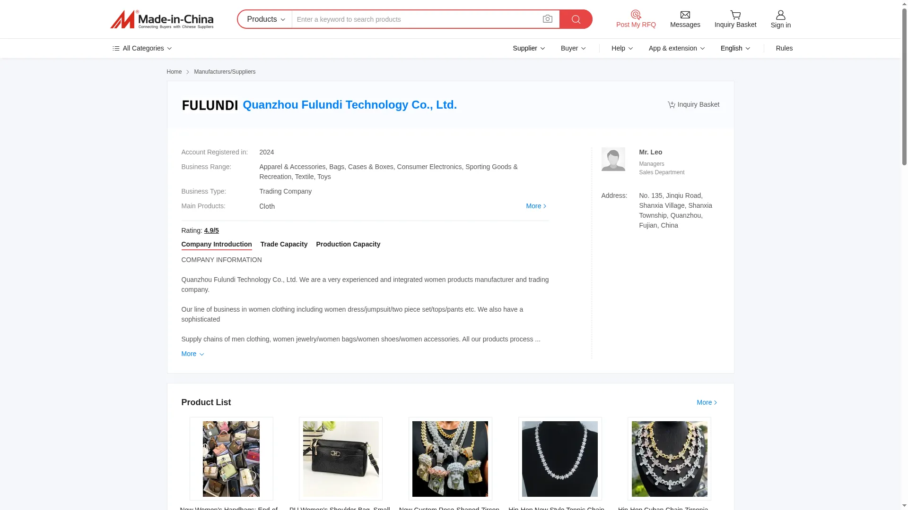Click More in Product List
This screenshot has width=908, height=510.
click(x=707, y=402)
